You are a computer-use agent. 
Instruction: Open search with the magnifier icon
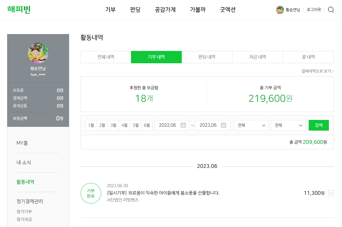[x=331, y=9]
